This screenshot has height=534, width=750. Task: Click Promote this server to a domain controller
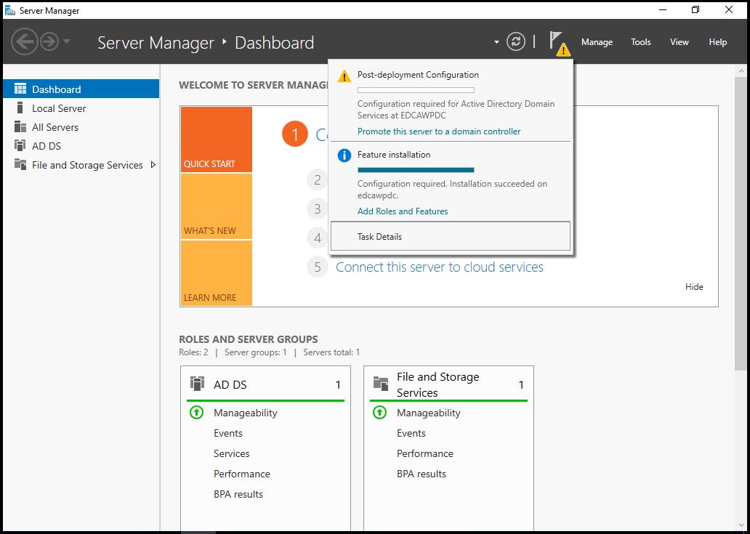[x=439, y=132]
